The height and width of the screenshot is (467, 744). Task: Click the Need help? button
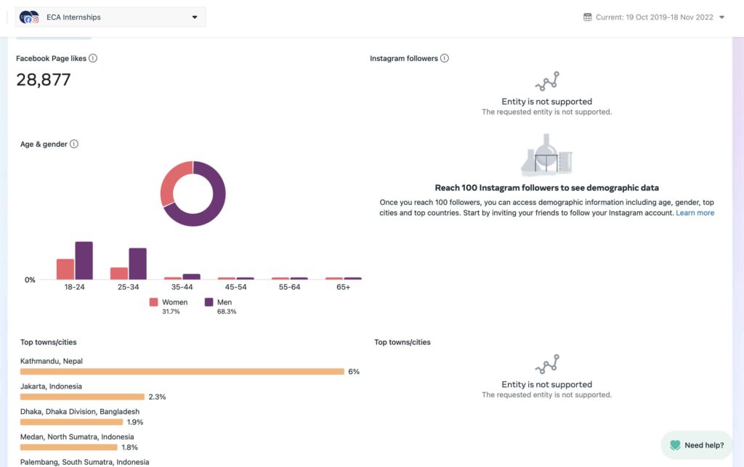[697, 445]
